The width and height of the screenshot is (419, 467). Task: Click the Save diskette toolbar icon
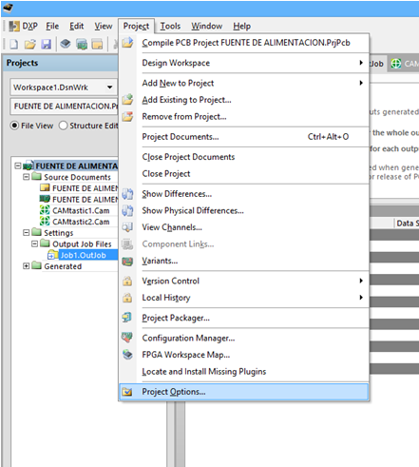tap(47, 44)
